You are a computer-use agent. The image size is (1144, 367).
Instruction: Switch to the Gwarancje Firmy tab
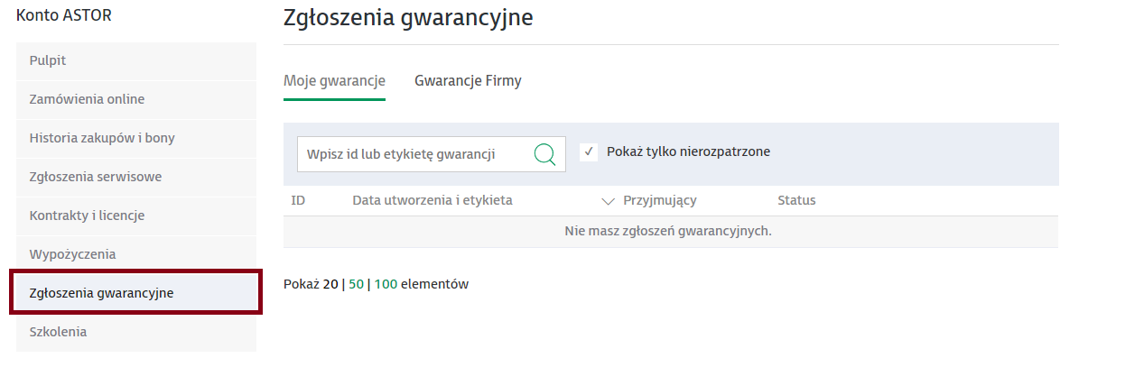(468, 80)
